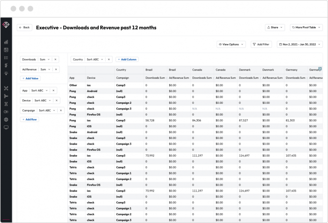Open Ad Revenue Sum aggregation dropdown

pos(45,69)
